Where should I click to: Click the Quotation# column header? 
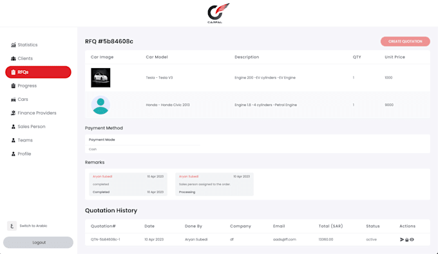[x=103, y=226]
